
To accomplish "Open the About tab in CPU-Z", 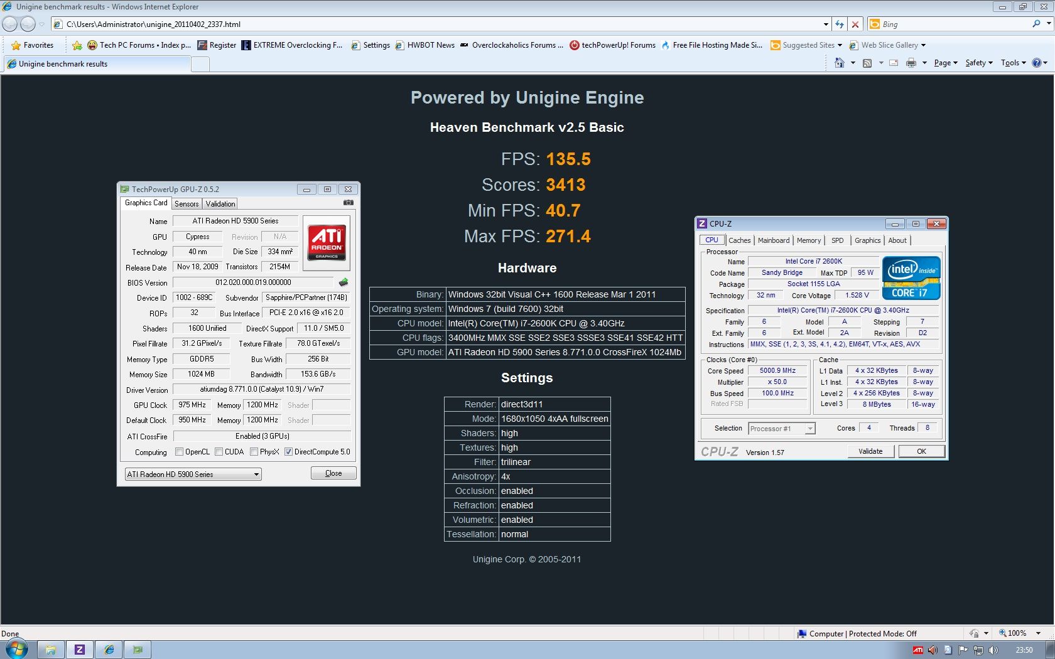I will click(x=897, y=240).
